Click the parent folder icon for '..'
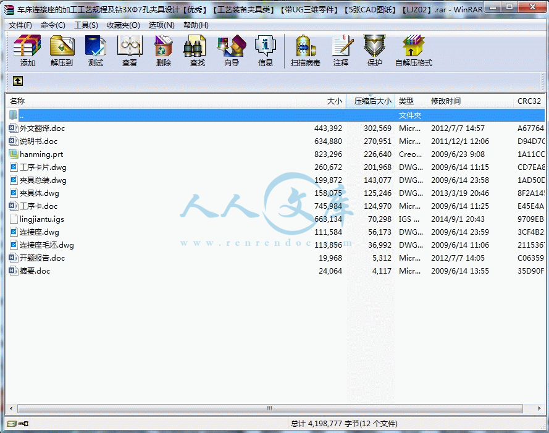The width and height of the screenshot is (549, 433). point(14,116)
